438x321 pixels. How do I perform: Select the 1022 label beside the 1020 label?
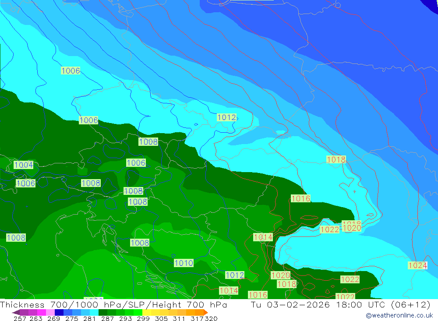click(330, 229)
